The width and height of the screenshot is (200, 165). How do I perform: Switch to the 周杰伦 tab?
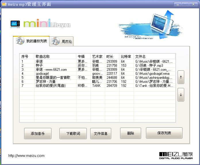click(x=61, y=41)
